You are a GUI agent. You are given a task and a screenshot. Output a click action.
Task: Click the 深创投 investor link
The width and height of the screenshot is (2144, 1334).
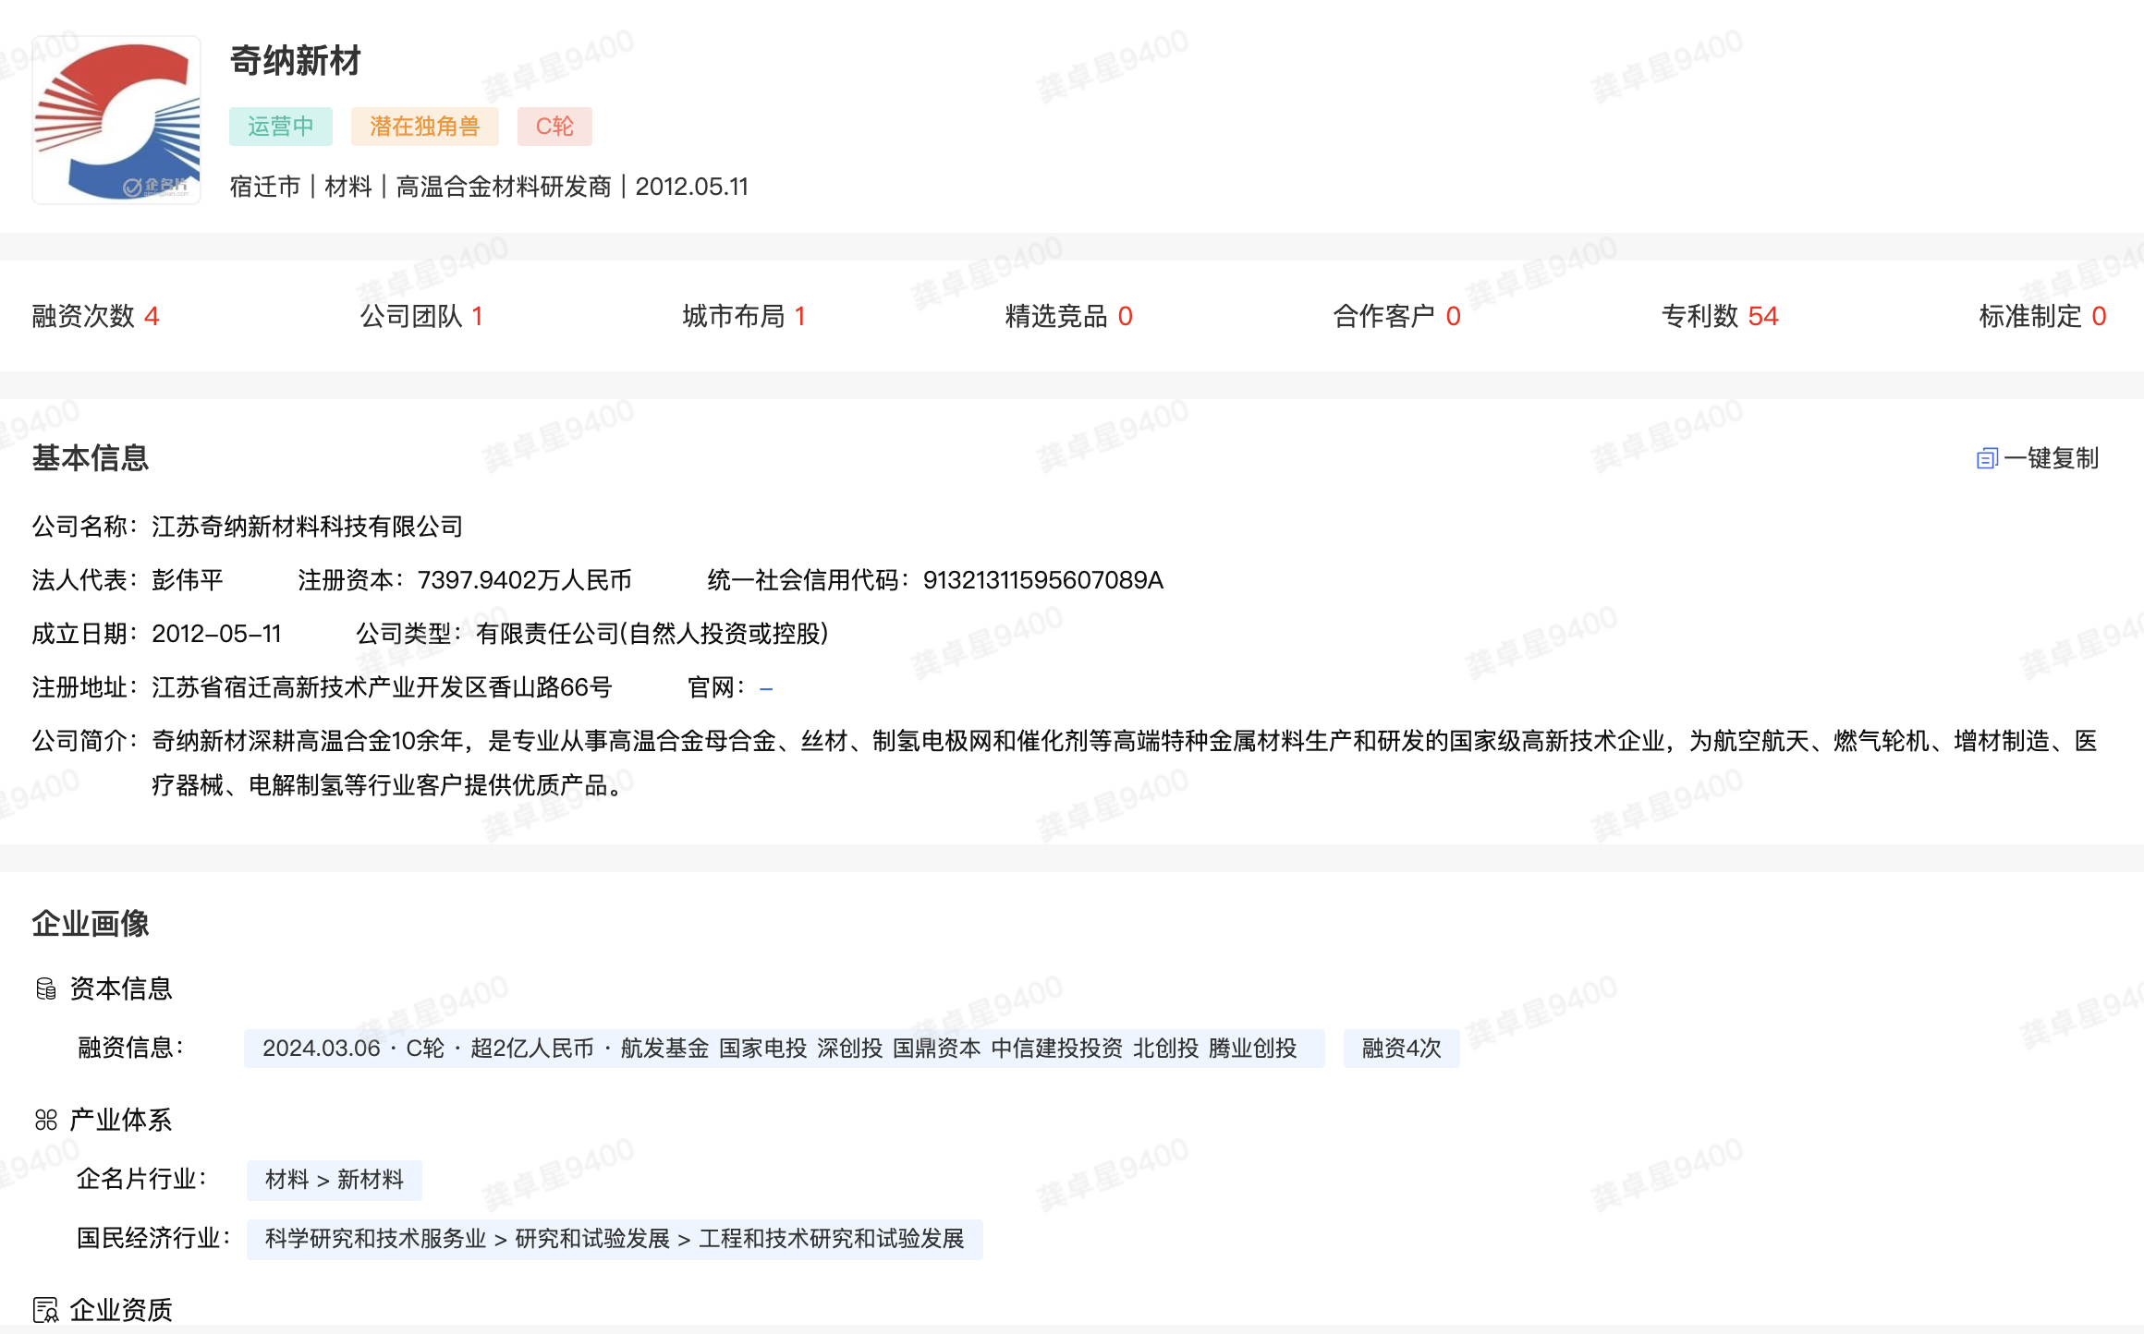tap(850, 1049)
